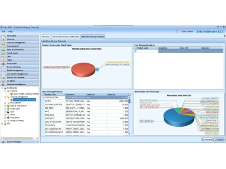The height and width of the screenshot is (169, 226).
Task: Click the CRM person icon in the tree
Action: point(8,112)
